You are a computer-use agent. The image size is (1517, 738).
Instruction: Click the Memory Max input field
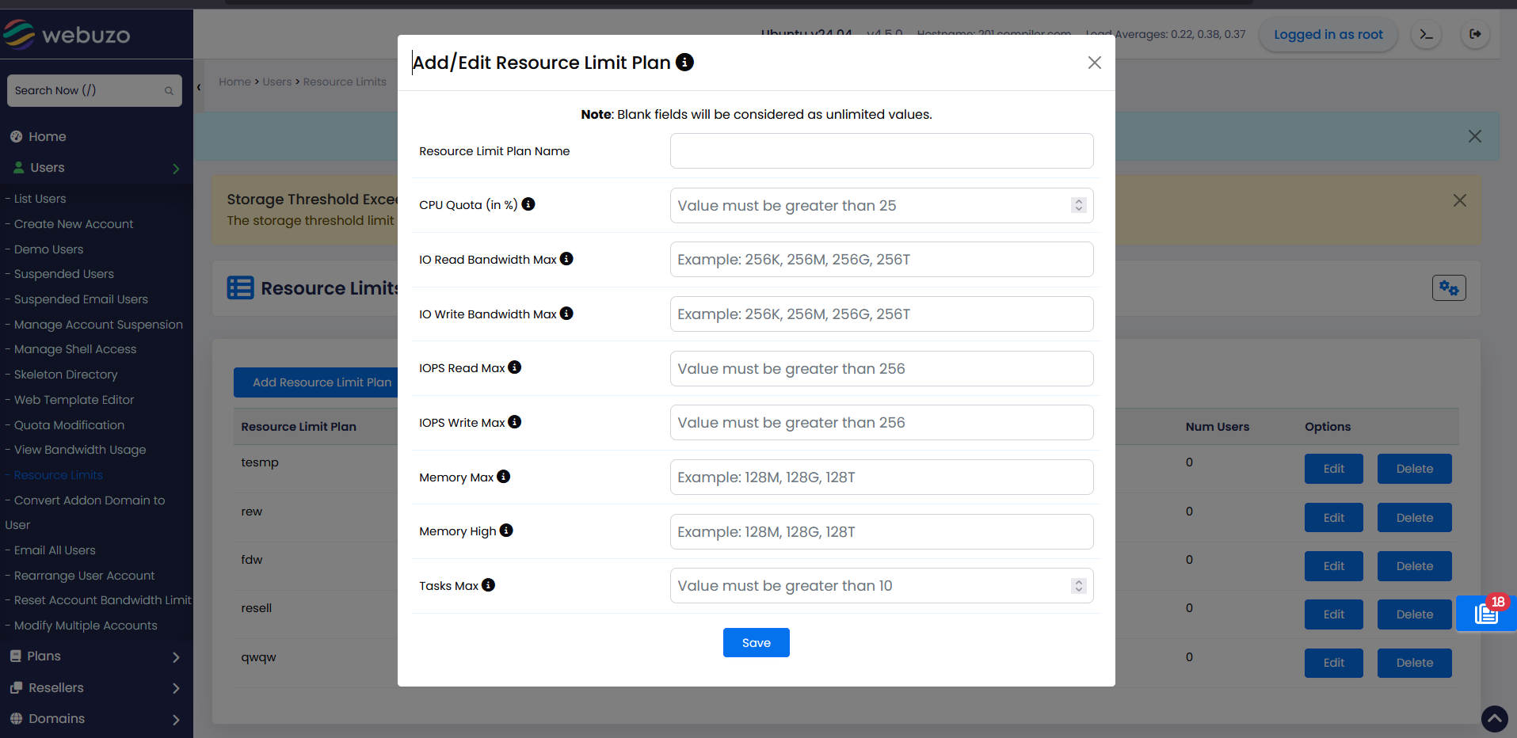(882, 477)
